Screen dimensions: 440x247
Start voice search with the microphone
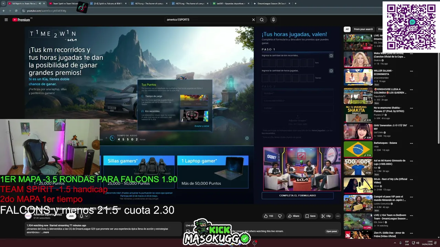[x=273, y=20]
